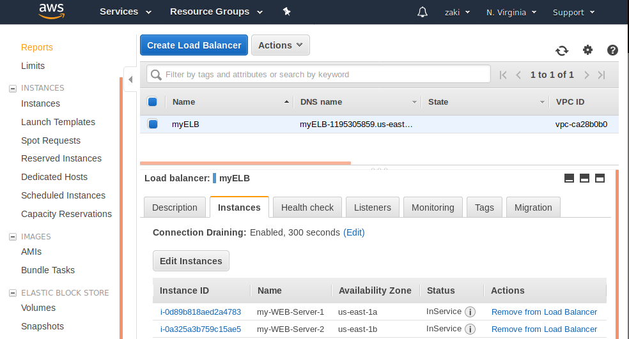
Task: Click the load balancer filter search field
Action: (x=320, y=75)
